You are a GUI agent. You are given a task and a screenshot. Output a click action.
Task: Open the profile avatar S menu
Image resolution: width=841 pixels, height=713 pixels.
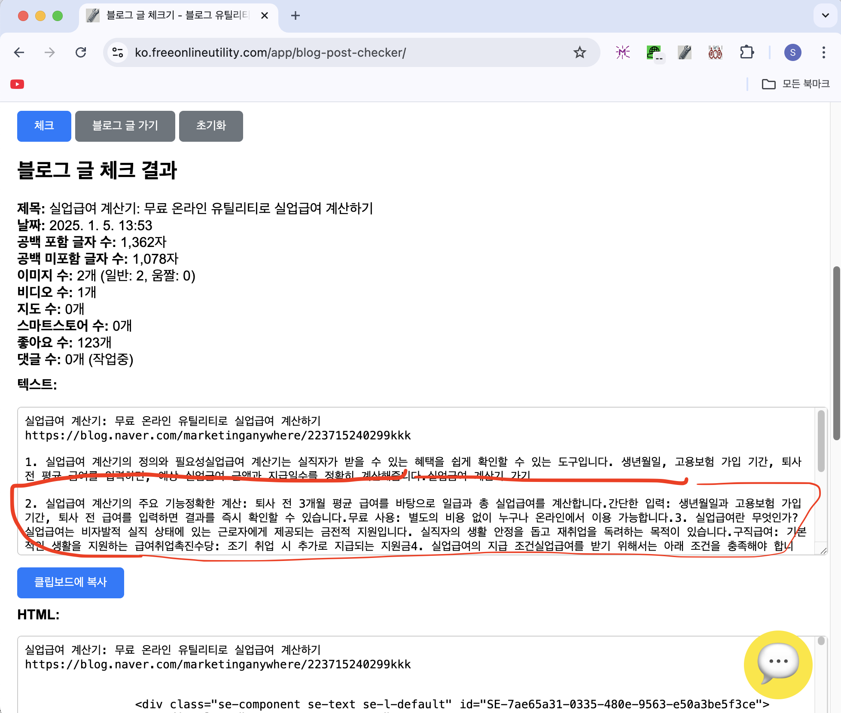(792, 52)
